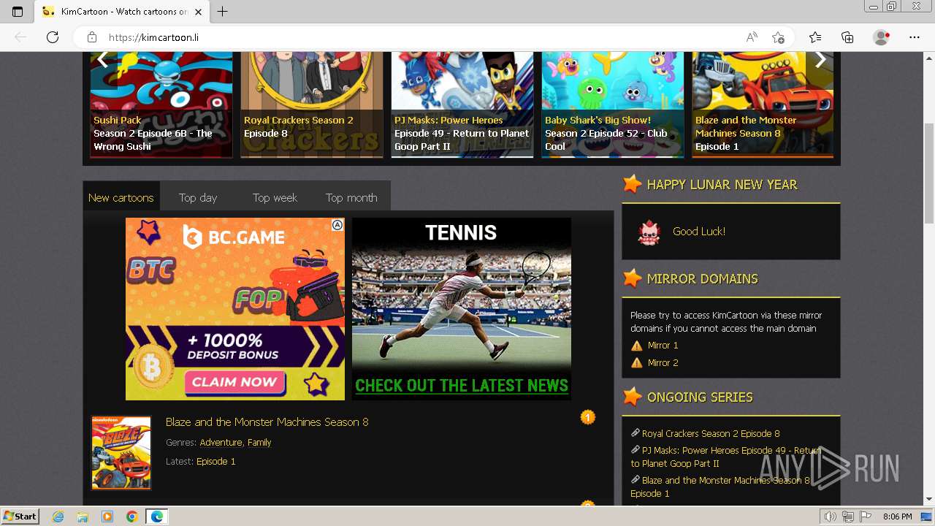Click the Action Center flag tray icon
The height and width of the screenshot is (526, 935).
point(866,517)
